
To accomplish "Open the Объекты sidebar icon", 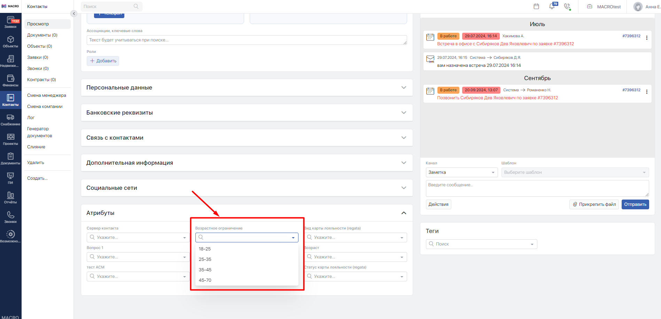I will [10, 42].
